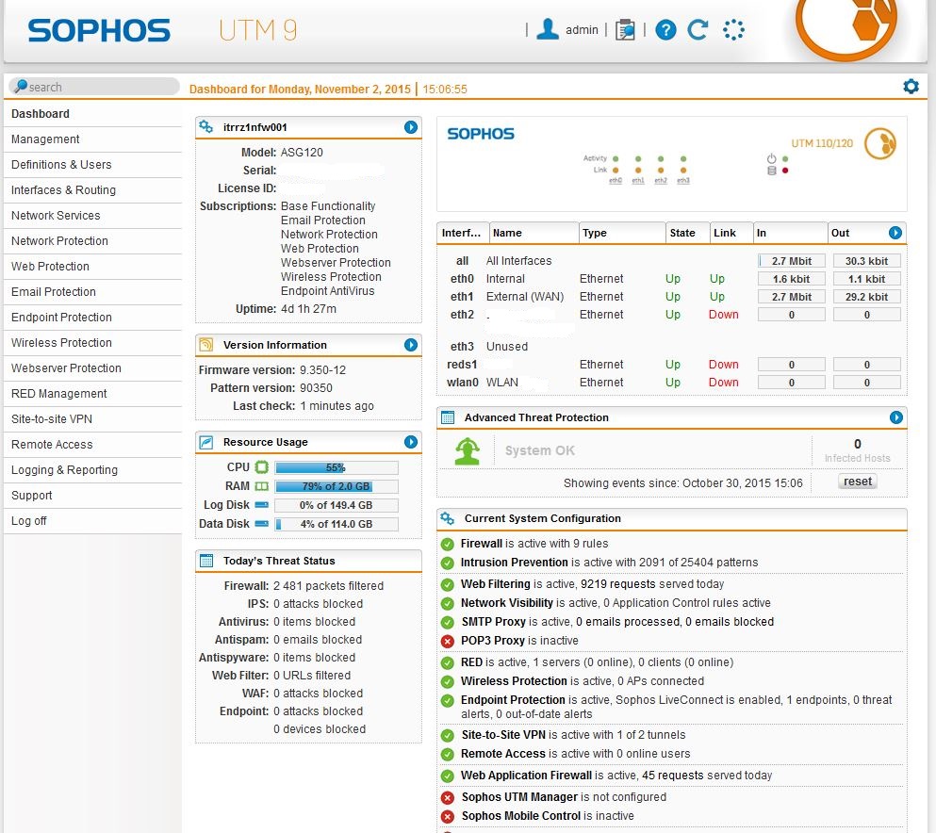Open Logging & Reporting menu
The image size is (936, 833).
tap(92, 470)
